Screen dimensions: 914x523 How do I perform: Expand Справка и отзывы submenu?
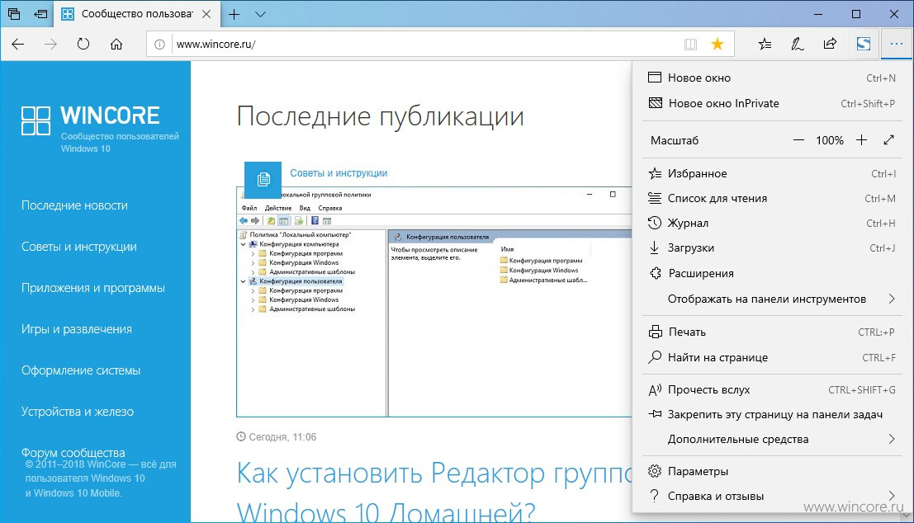pos(772,497)
